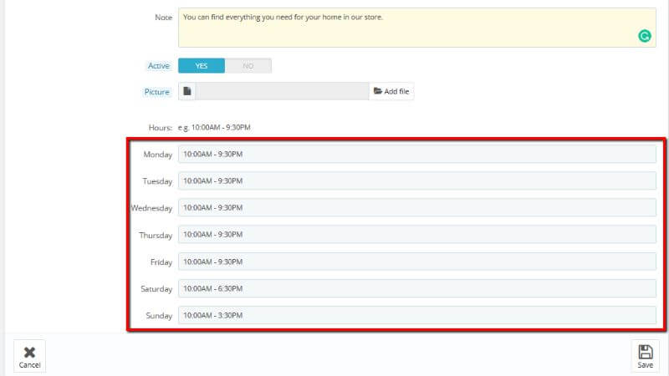This screenshot has height=376, width=669.
Task: Click the Monday label
Action: coord(157,155)
